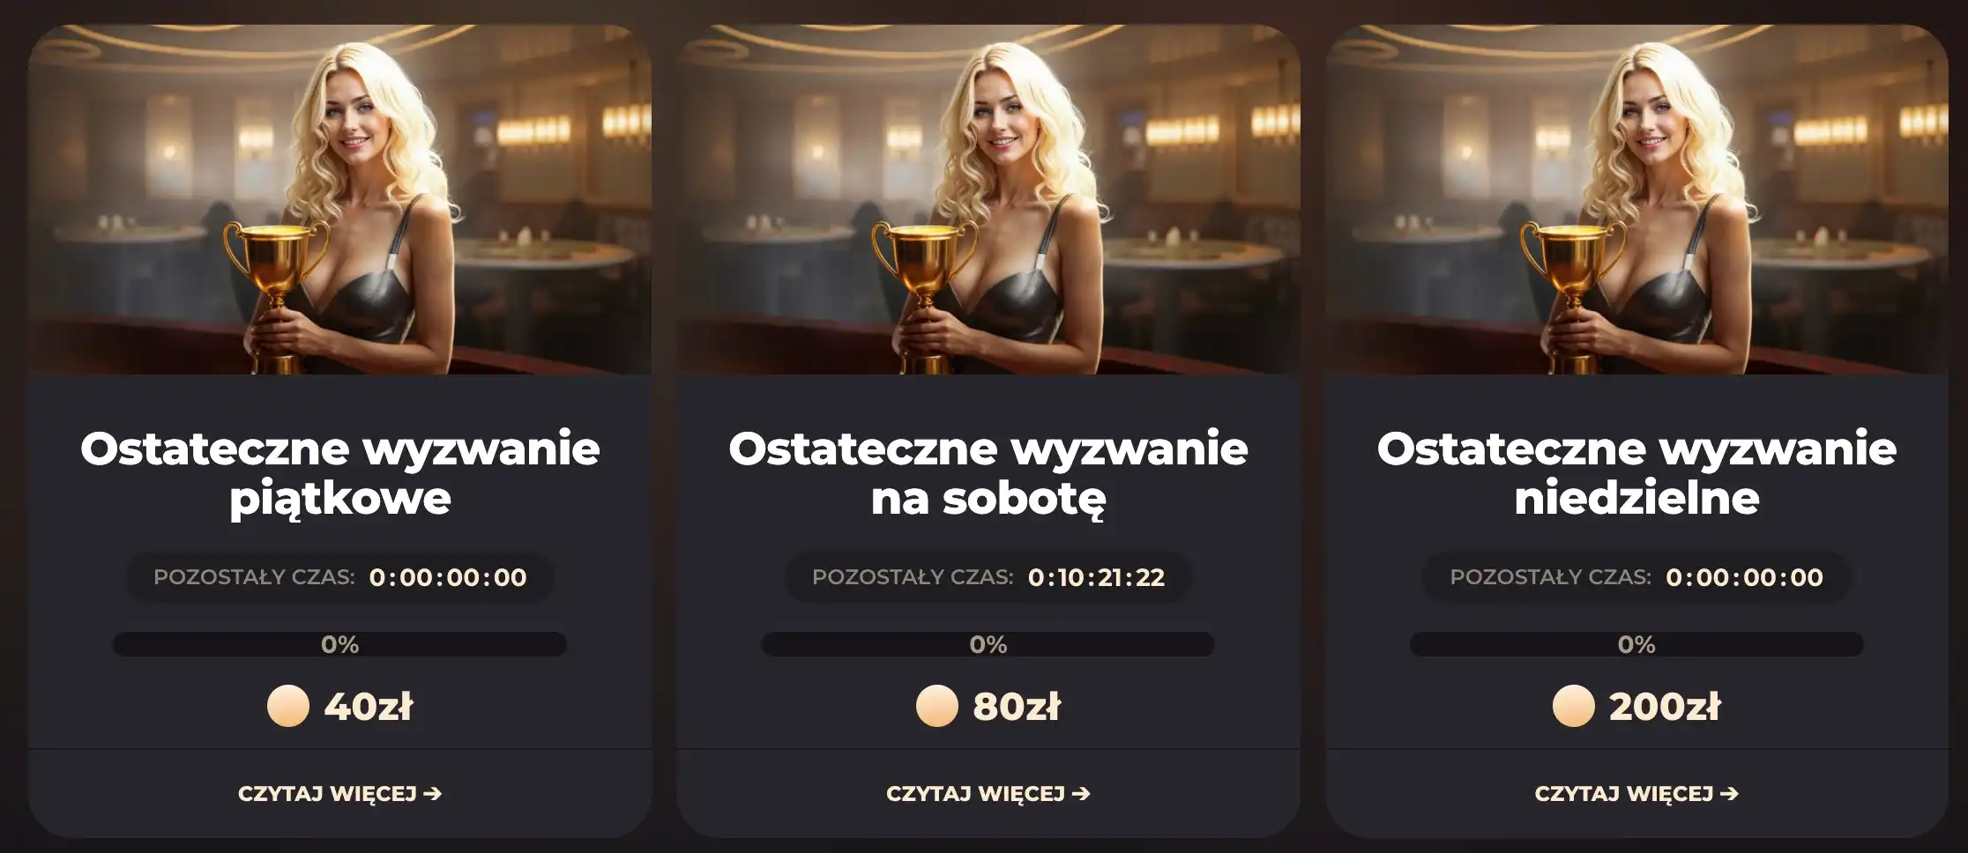Click the Saturday challenge banner image
The image size is (1968, 853).
988,199
